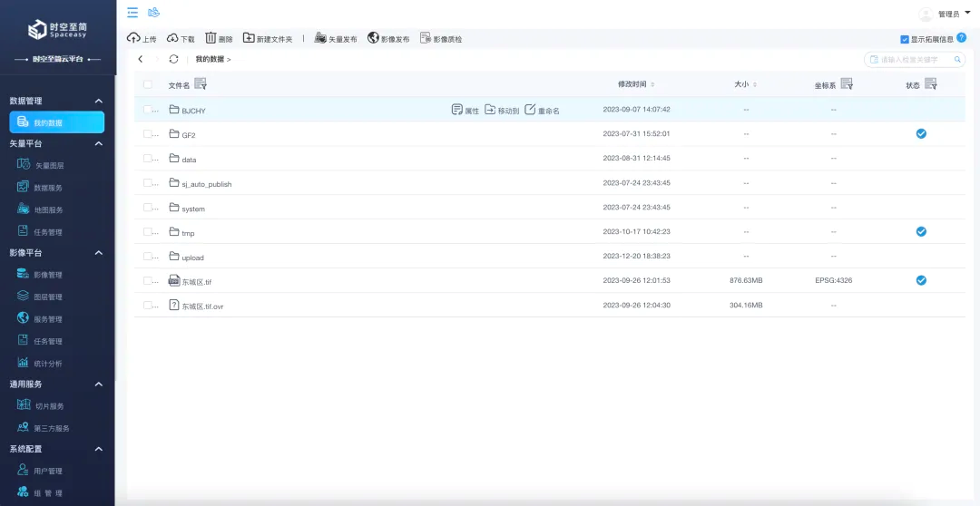Click the Spaceasy logo
Viewport: 980px width, 506px height.
[x=57, y=30]
